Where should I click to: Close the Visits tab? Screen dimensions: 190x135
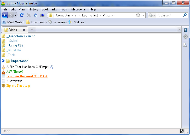pos(24,30)
